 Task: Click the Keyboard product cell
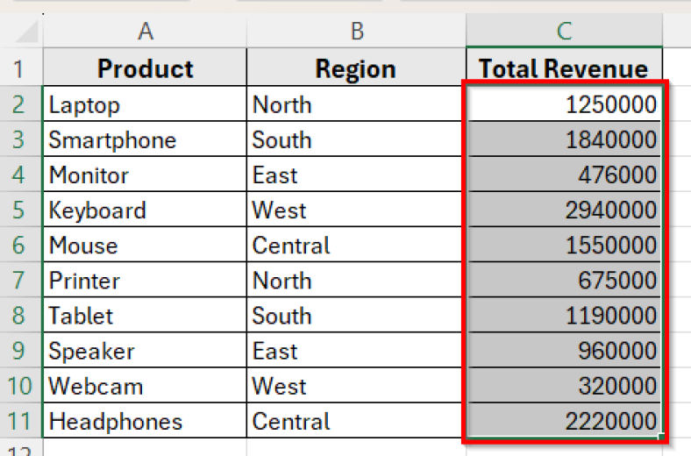(145, 210)
